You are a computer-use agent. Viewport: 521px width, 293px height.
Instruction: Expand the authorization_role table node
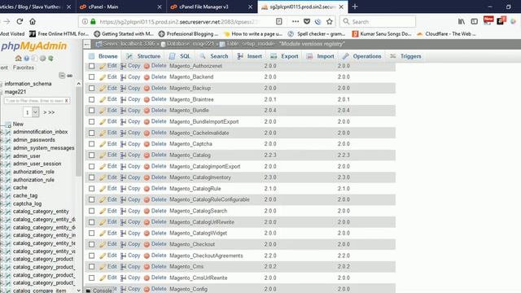coord(2,172)
